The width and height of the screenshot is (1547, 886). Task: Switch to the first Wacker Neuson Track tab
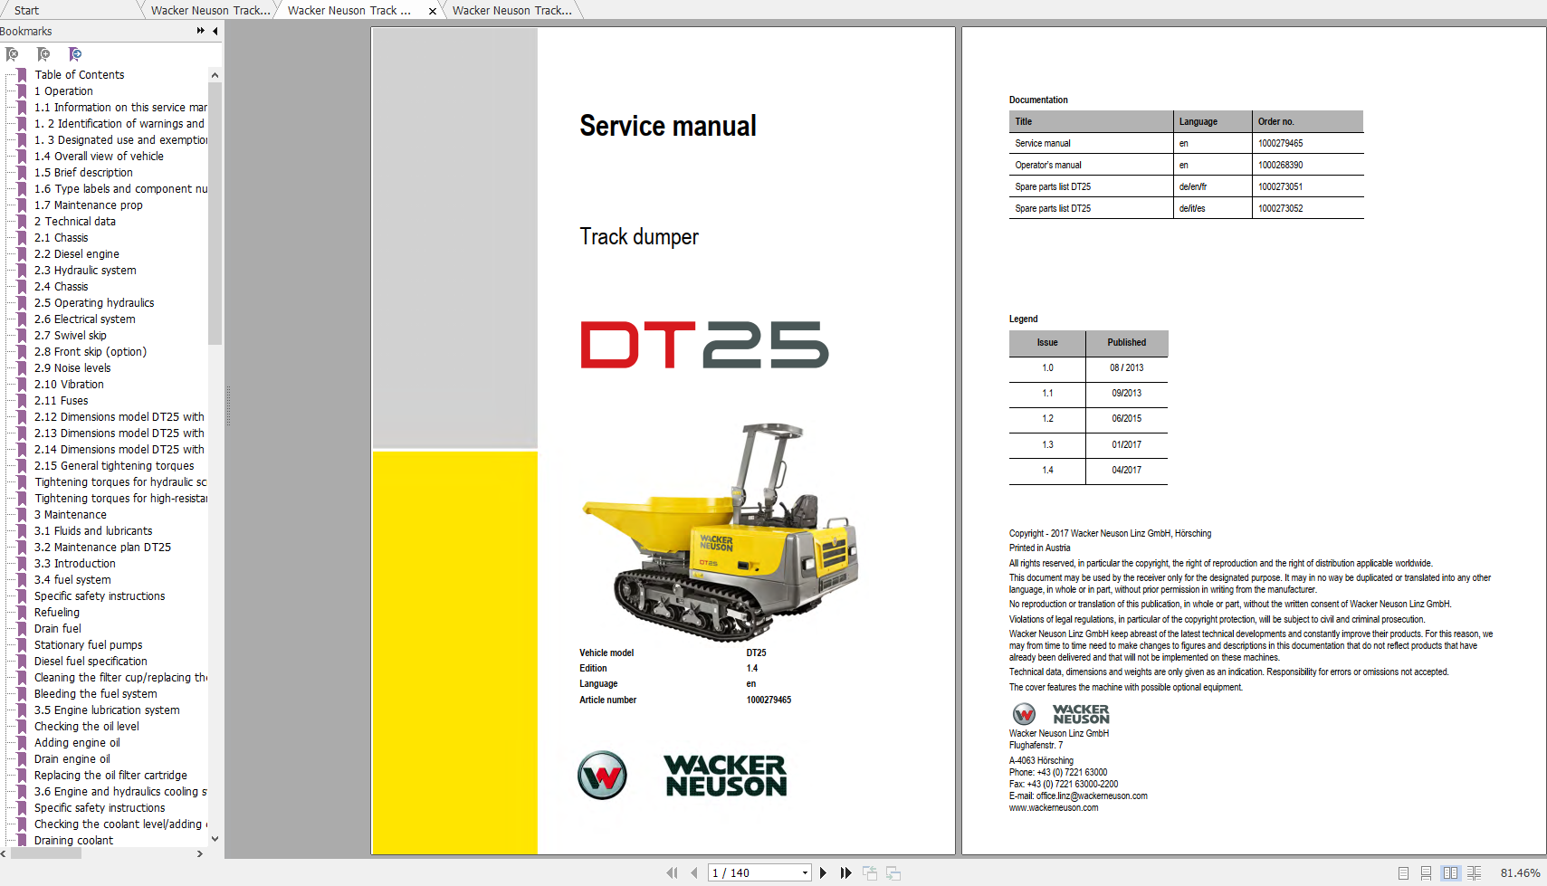click(x=210, y=10)
